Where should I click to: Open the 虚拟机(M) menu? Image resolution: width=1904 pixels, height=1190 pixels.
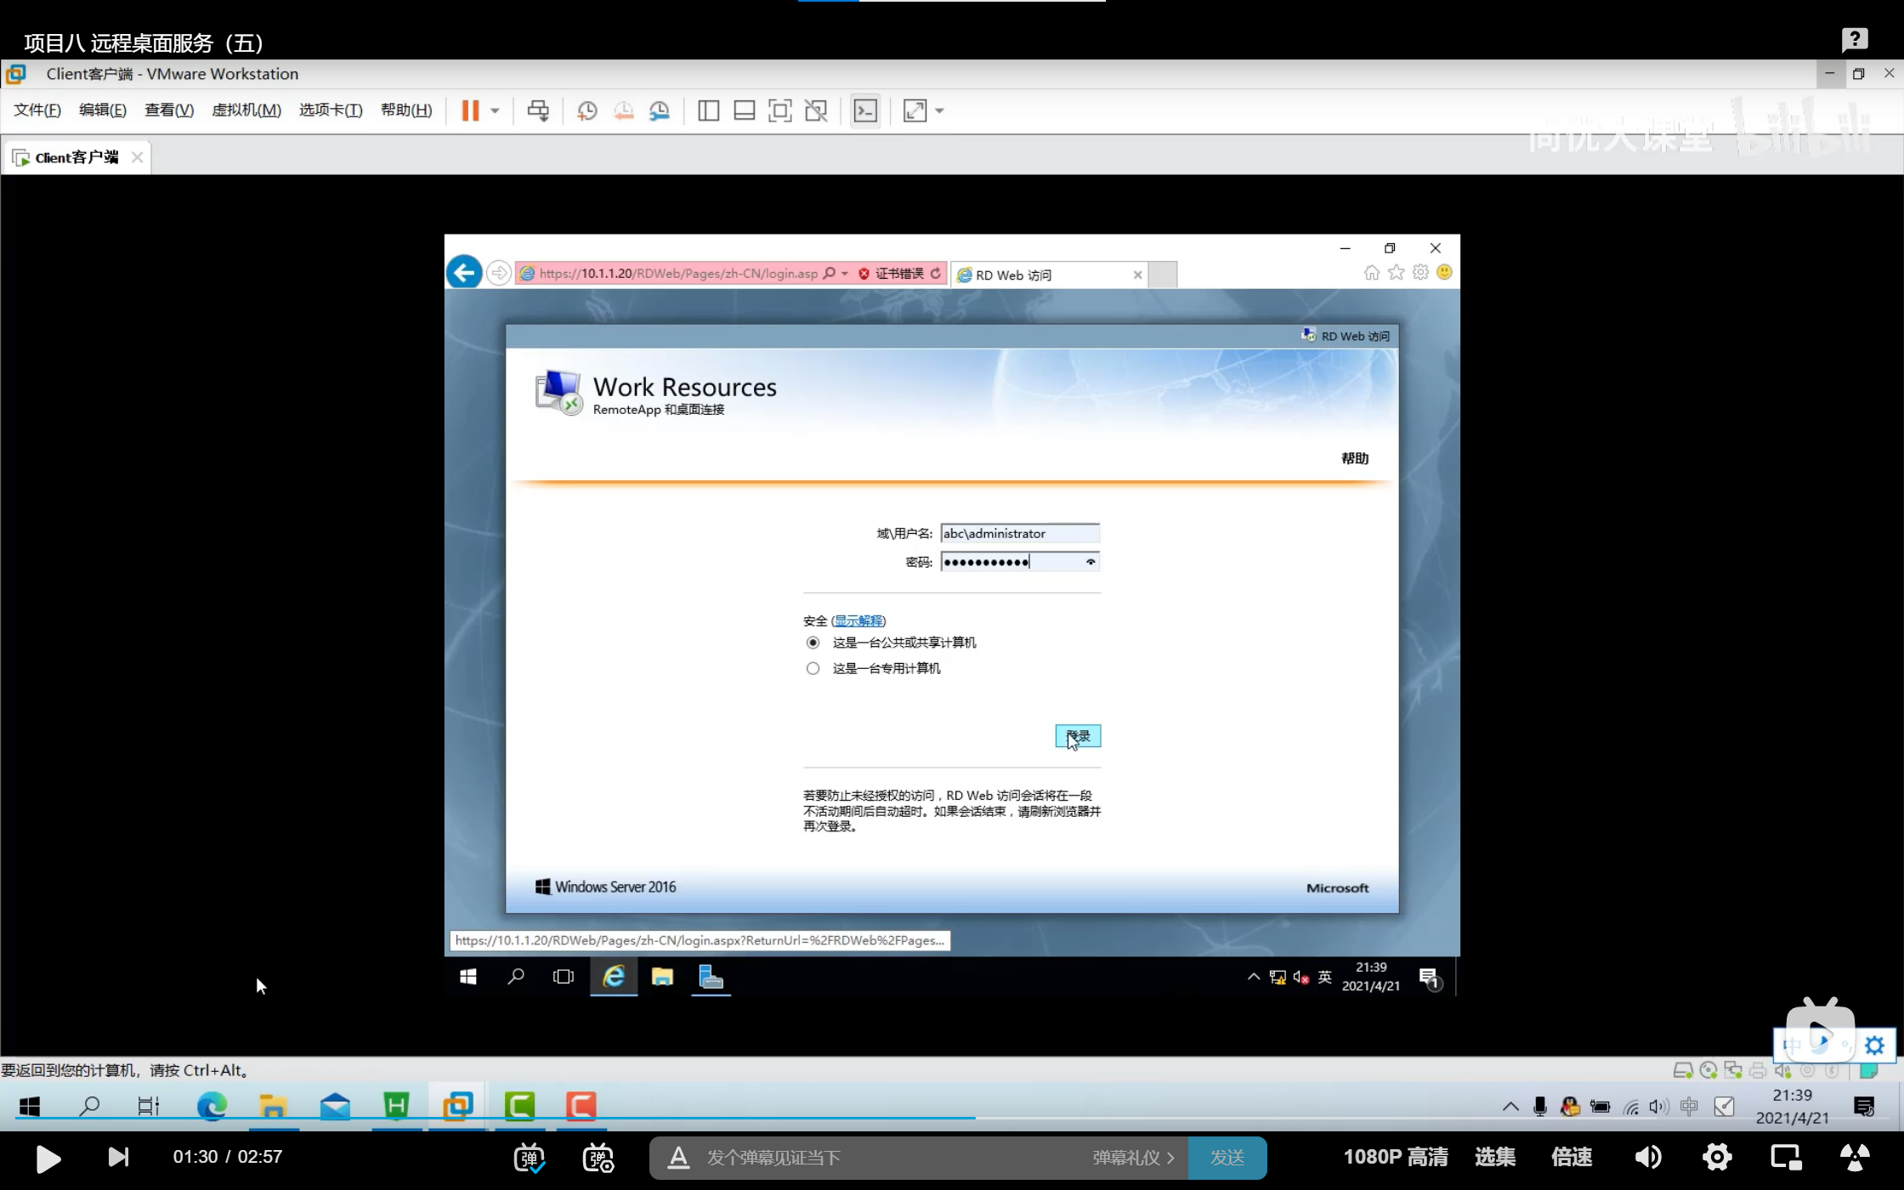click(246, 110)
